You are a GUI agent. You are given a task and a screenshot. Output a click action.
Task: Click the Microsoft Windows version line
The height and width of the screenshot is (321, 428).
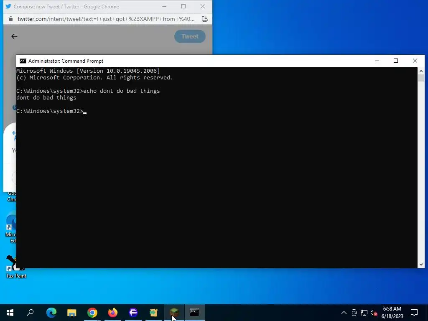click(x=88, y=71)
